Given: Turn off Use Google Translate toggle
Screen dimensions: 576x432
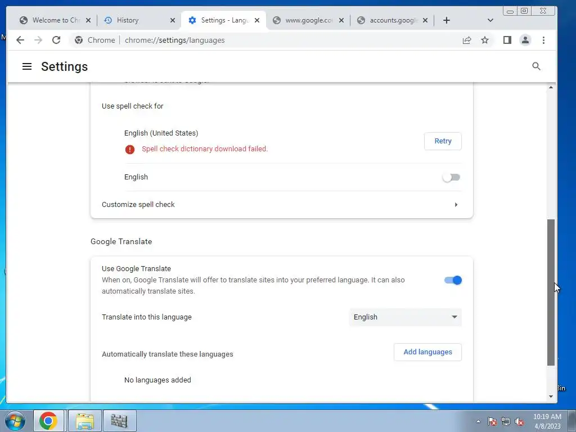Looking at the screenshot, I should (453, 280).
